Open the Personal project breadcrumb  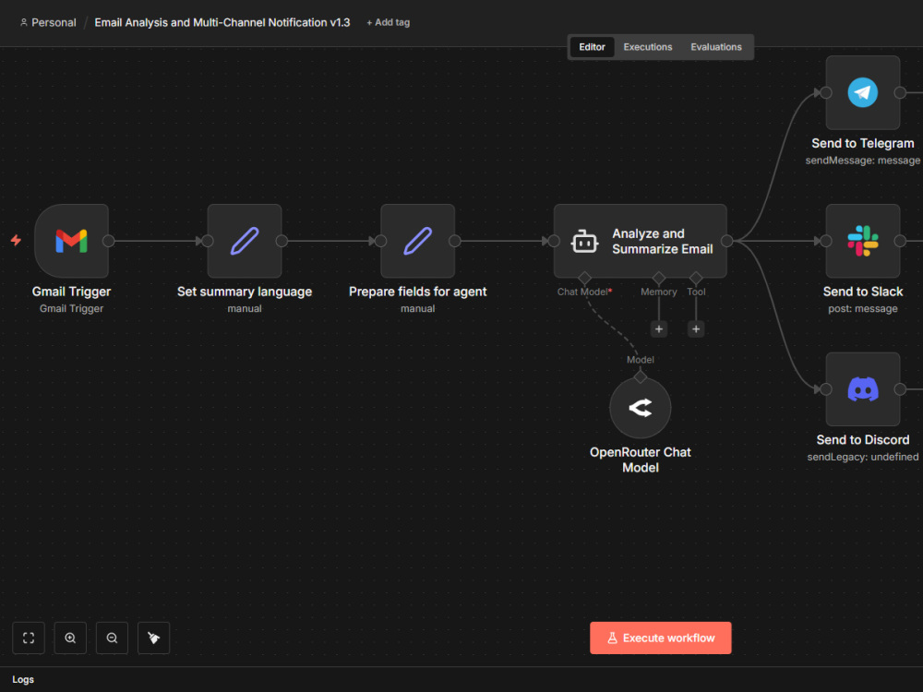click(x=48, y=22)
